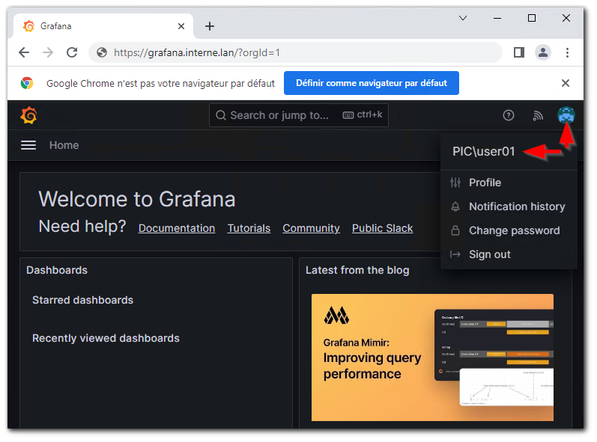Select Sign out from user menu

(509, 254)
